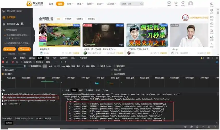220x130 pixels.
Task: Enable the 保留日志 checkbox
Action: [23, 62]
